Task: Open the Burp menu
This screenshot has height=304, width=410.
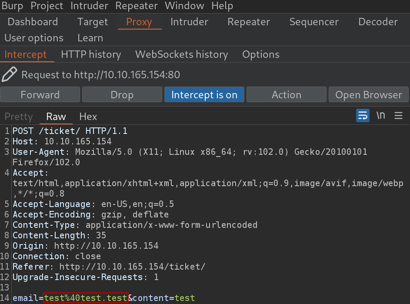Action: pos(12,6)
